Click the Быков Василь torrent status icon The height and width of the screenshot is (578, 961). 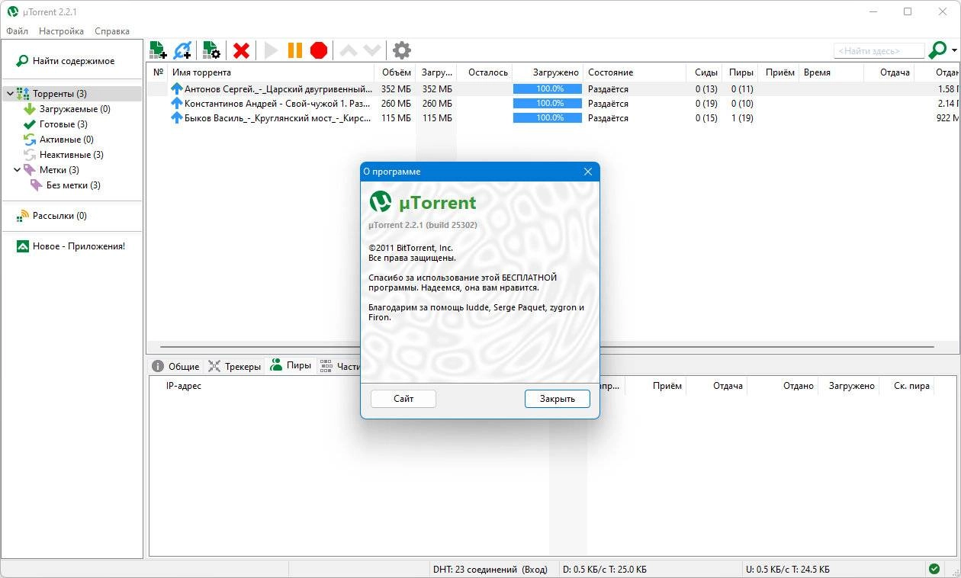177,117
